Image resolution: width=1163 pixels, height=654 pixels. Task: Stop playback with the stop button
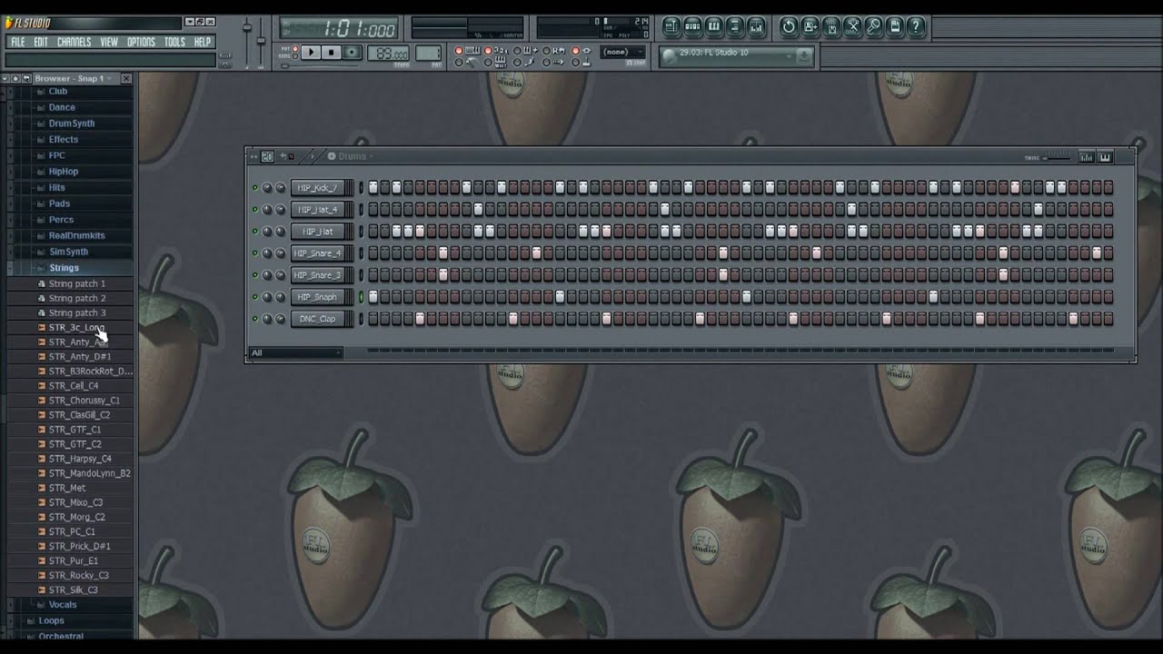click(331, 52)
